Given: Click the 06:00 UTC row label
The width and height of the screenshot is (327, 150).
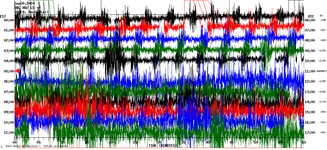Looking at the screenshot, I should [x=311, y=20].
